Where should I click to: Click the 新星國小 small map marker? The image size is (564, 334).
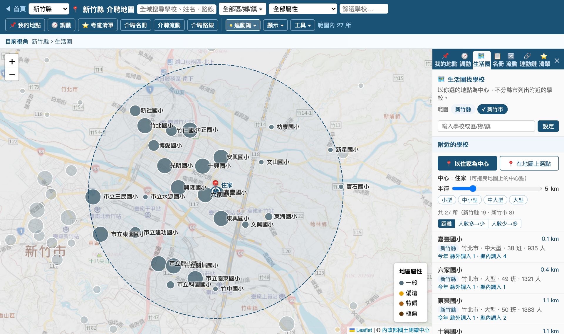tap(330, 150)
